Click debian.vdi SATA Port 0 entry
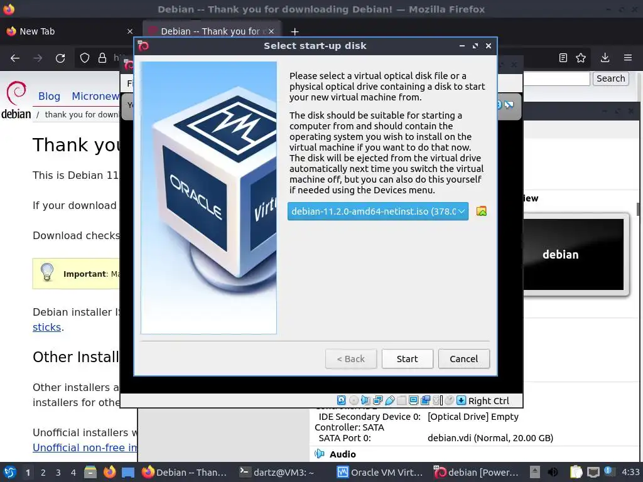The image size is (643, 482). coord(490,438)
